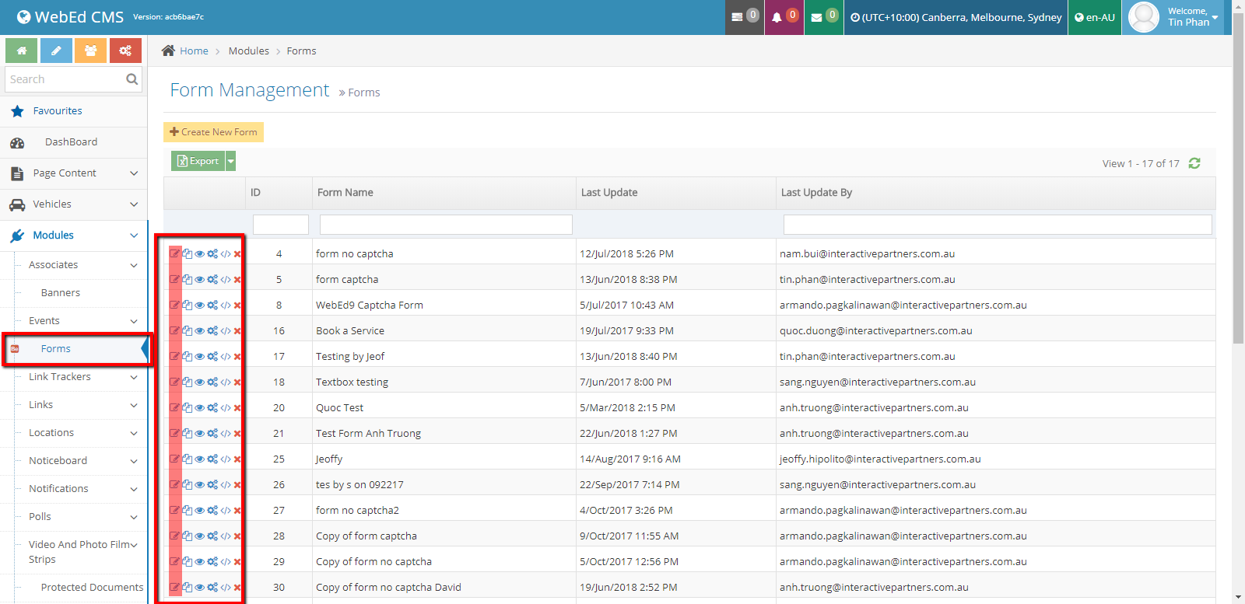Image resolution: width=1245 pixels, height=604 pixels.
Task: Click the red settings gears shortcut button
Action: click(125, 51)
